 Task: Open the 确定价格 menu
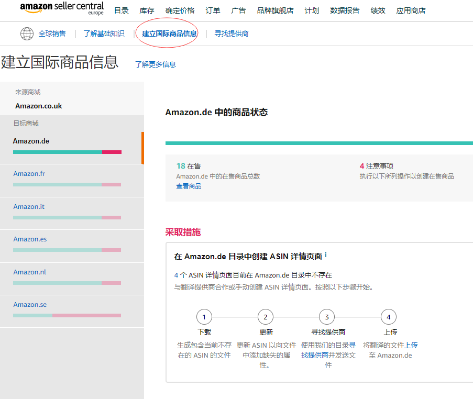coord(180,10)
